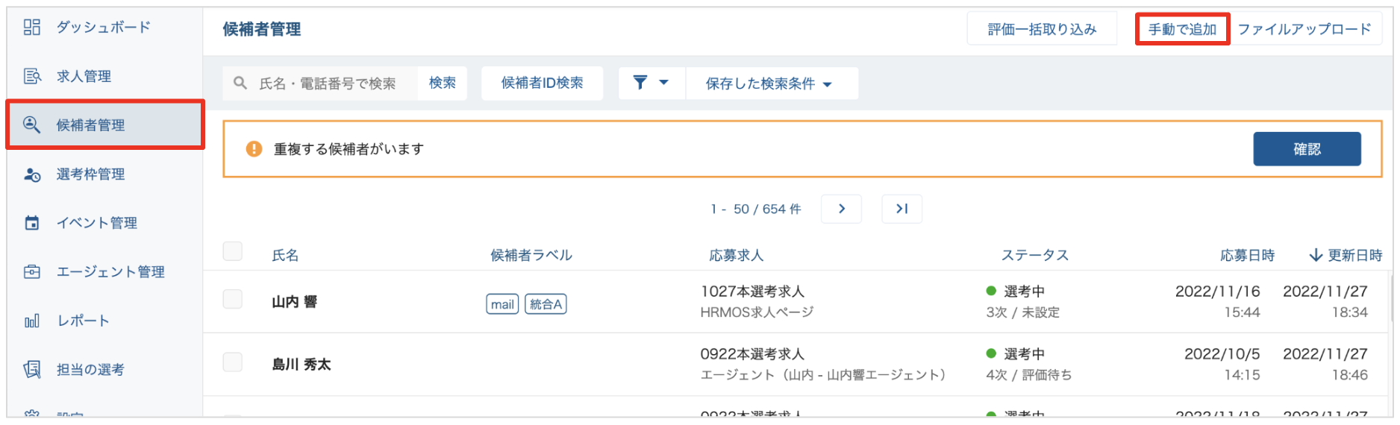Click the agent management (エージェント管理) icon
Viewport: 1400px width, 425px height.
(32, 272)
